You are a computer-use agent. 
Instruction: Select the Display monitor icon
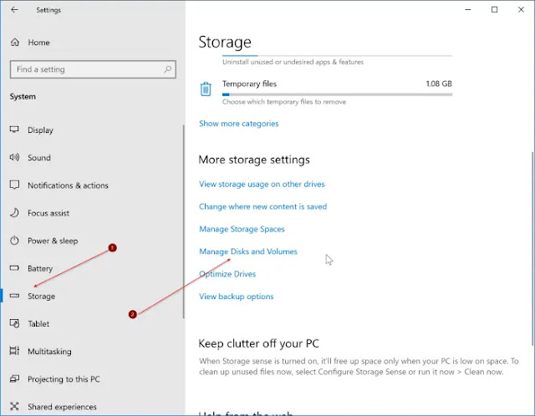tap(14, 129)
